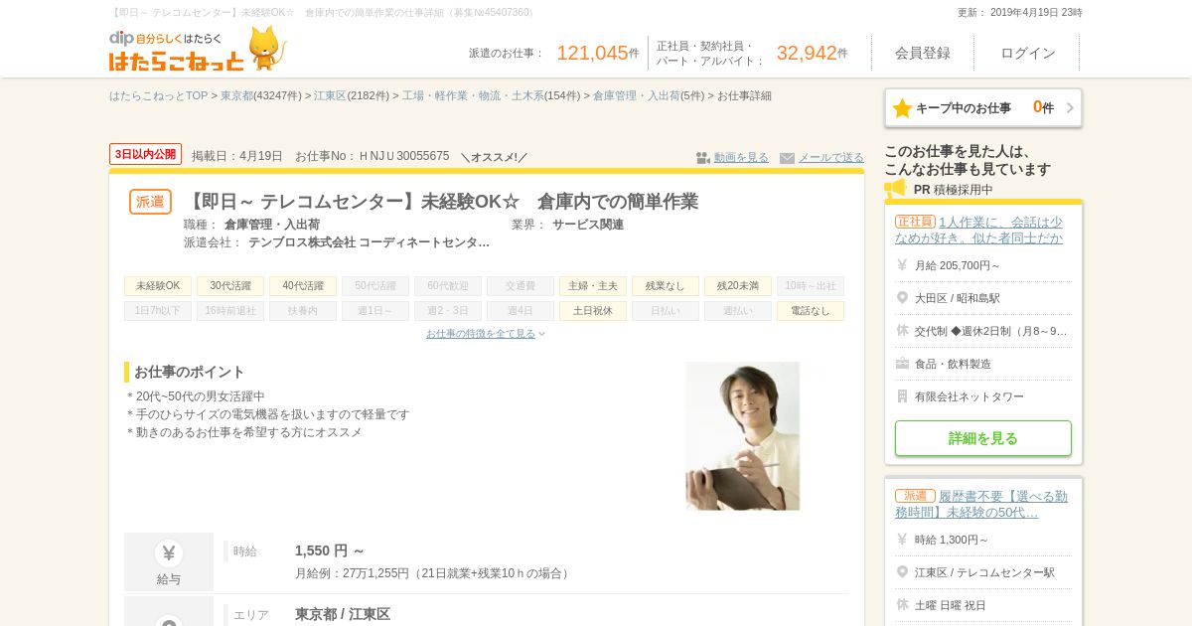This screenshot has width=1192, height=626.
Task: Click briefcase icon beside 食品・飲料製造
Action: tap(902, 364)
